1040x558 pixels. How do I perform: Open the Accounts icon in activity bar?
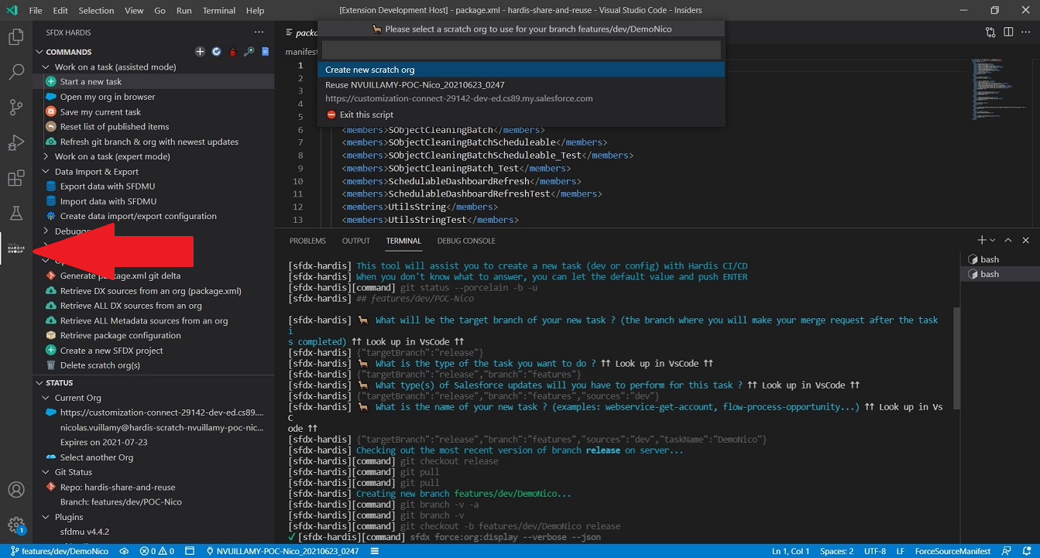point(15,490)
